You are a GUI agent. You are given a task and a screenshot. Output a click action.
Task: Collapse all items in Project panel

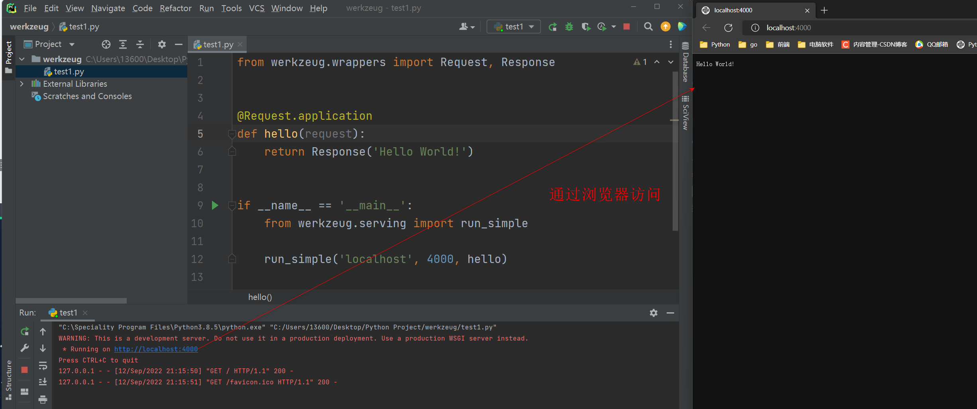point(140,45)
